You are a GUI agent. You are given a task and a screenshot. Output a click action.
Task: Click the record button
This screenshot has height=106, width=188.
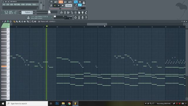coord(63,6)
